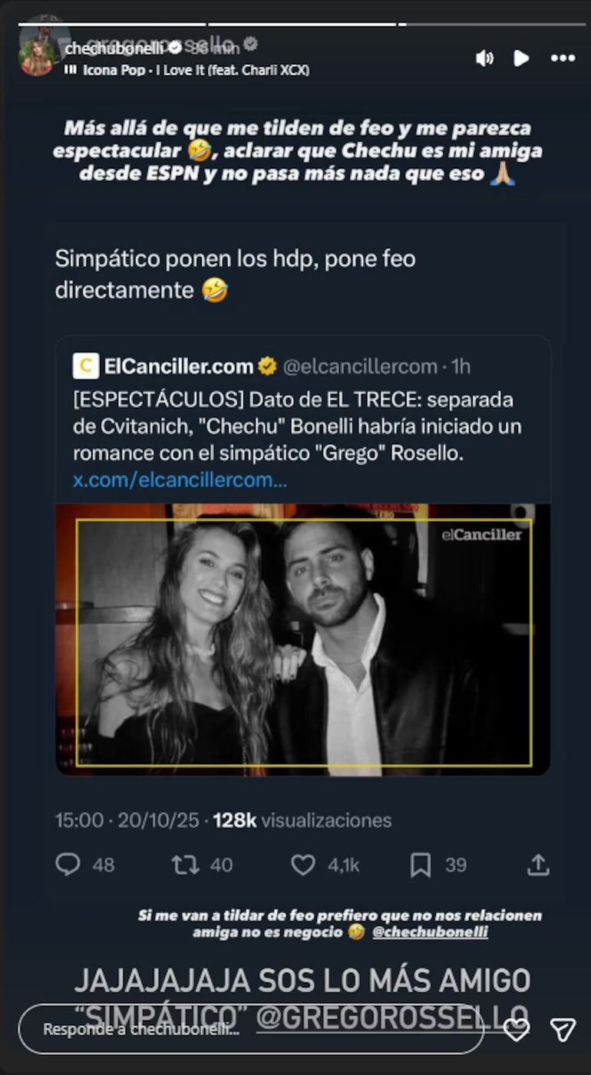Bookmark the tweet
Image resolution: width=591 pixels, height=1075 pixels.
click(x=420, y=865)
